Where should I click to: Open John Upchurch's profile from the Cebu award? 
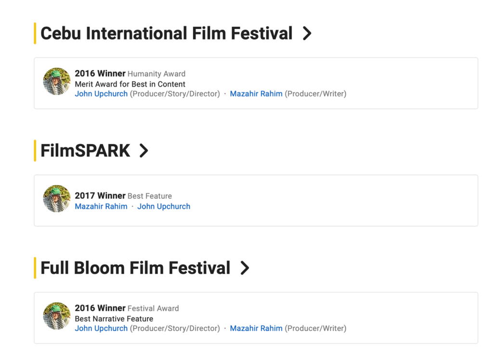(x=101, y=94)
